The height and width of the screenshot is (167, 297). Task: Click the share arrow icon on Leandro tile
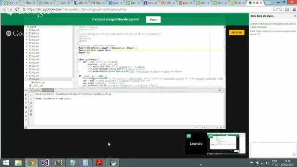pyautogui.click(x=189, y=136)
